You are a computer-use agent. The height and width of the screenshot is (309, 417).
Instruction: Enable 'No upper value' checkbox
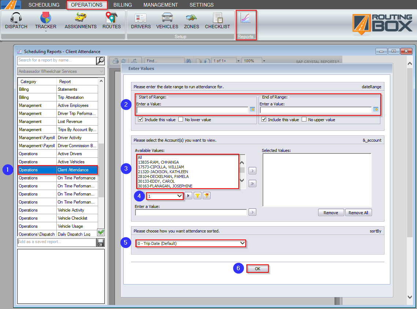[x=304, y=120]
